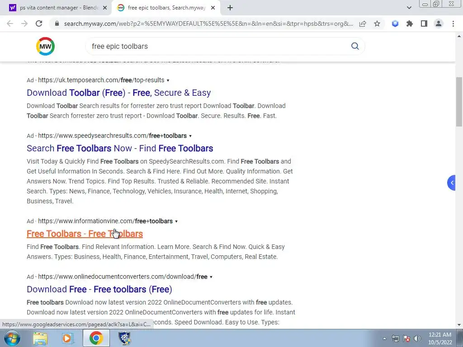Select the 'free epic toolbars, Search.myway' tab
The width and height of the screenshot is (463, 347).
pos(165,8)
